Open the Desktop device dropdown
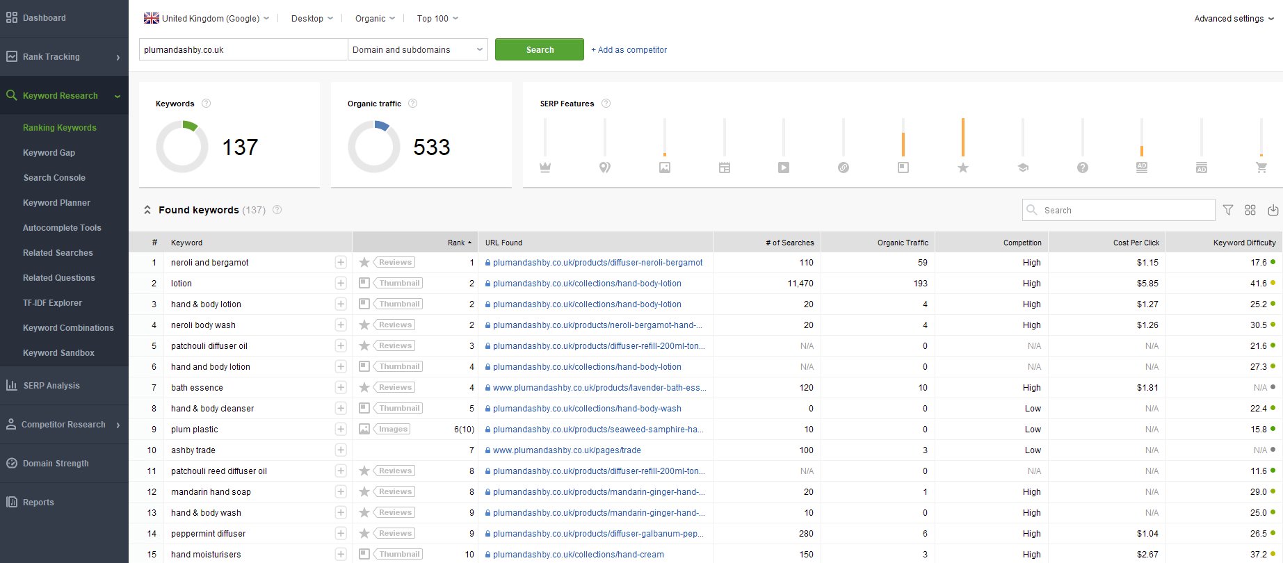 (x=312, y=18)
